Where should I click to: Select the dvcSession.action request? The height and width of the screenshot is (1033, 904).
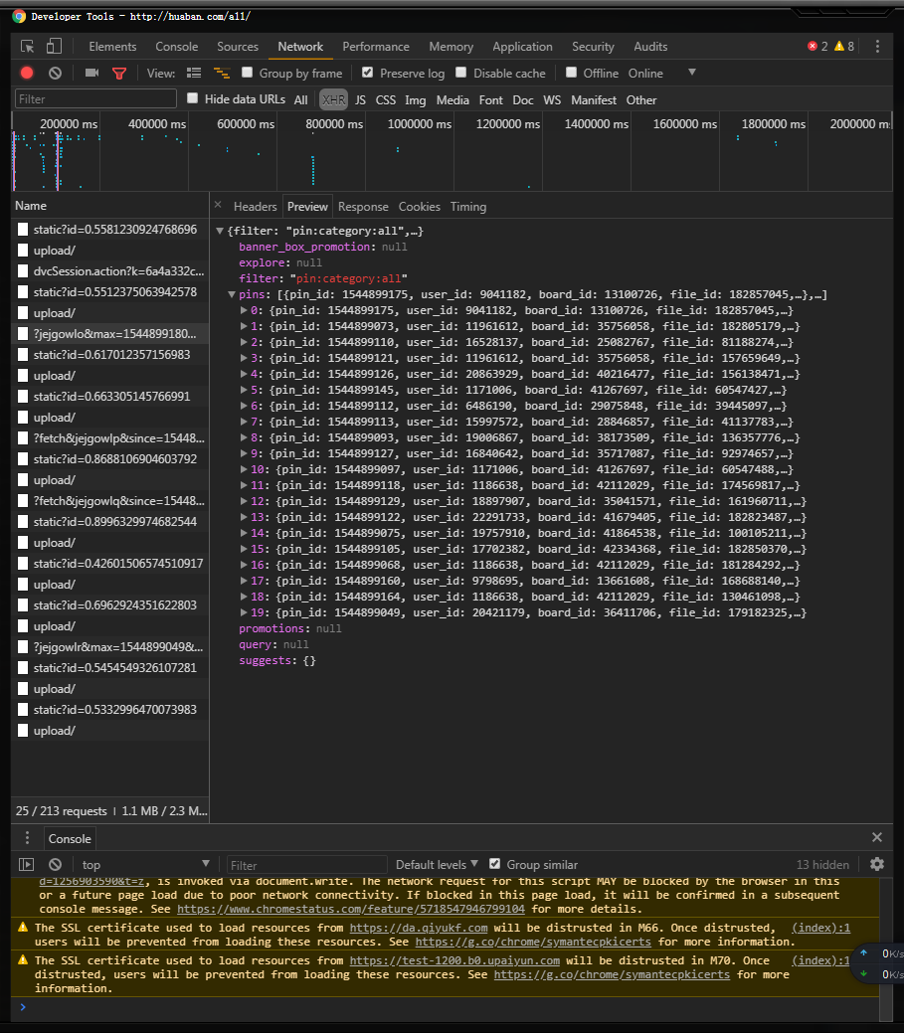tap(117, 270)
